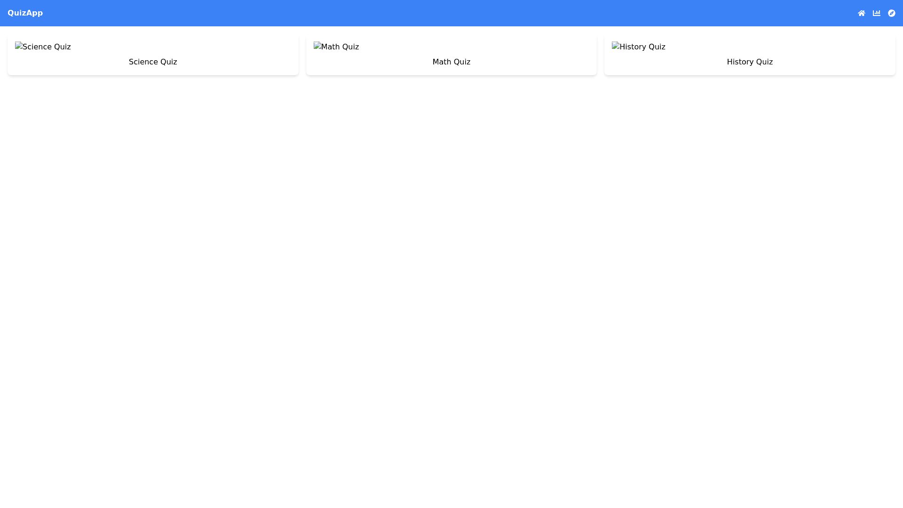Viewport: 903px width, 508px height.
Task: Click the small image icon in Science card
Action: (19, 46)
